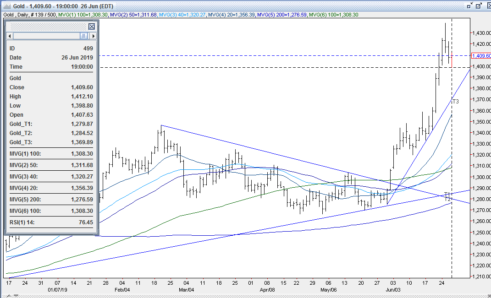Select the MVG(5) 200=1,276.59 legend entry
The width and height of the screenshot is (491, 298).
click(282, 15)
